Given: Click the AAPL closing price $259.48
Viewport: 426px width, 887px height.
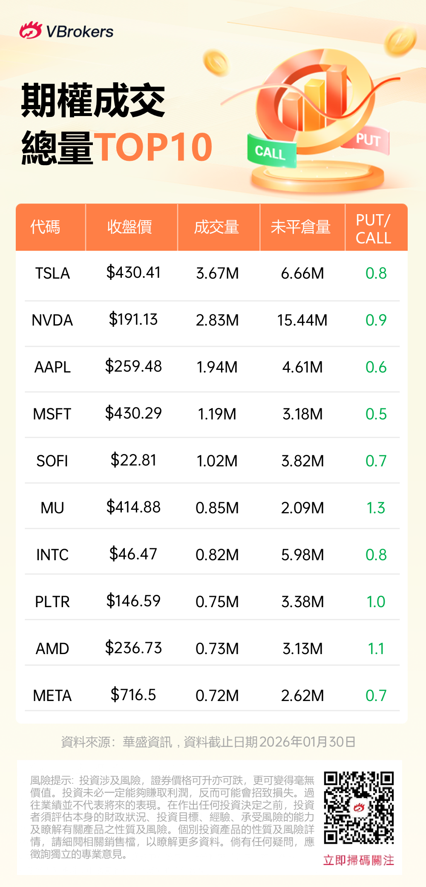Looking at the screenshot, I should point(133,366).
